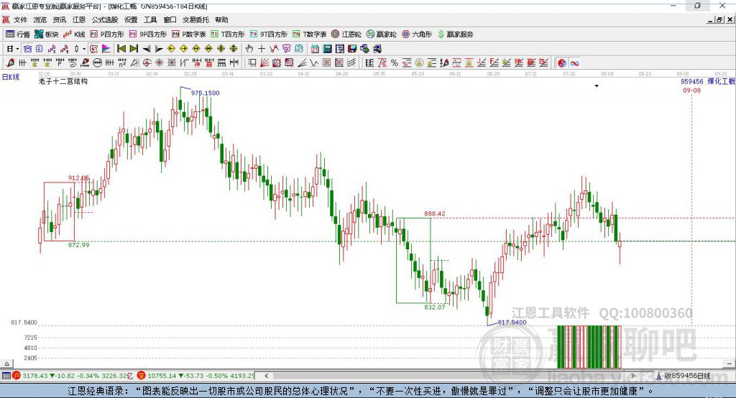The image size is (736, 398).
Task: Jump to first bar with skip-back arrow
Action: tap(121, 48)
